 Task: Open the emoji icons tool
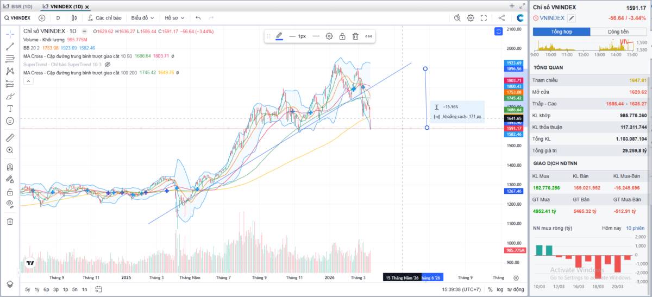(10, 121)
